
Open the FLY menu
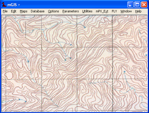(x=114, y=11)
